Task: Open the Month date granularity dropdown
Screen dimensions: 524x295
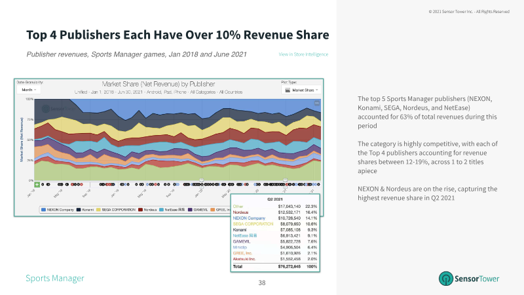Action: (x=29, y=90)
